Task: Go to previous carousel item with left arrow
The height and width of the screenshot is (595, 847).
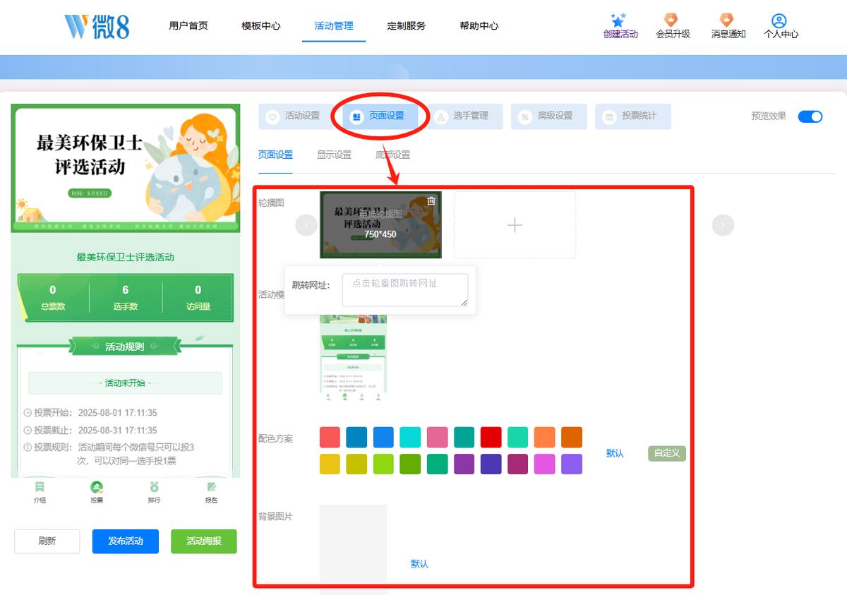Action: coord(306,225)
